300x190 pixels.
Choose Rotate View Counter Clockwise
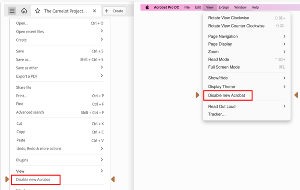[x=247, y=26]
